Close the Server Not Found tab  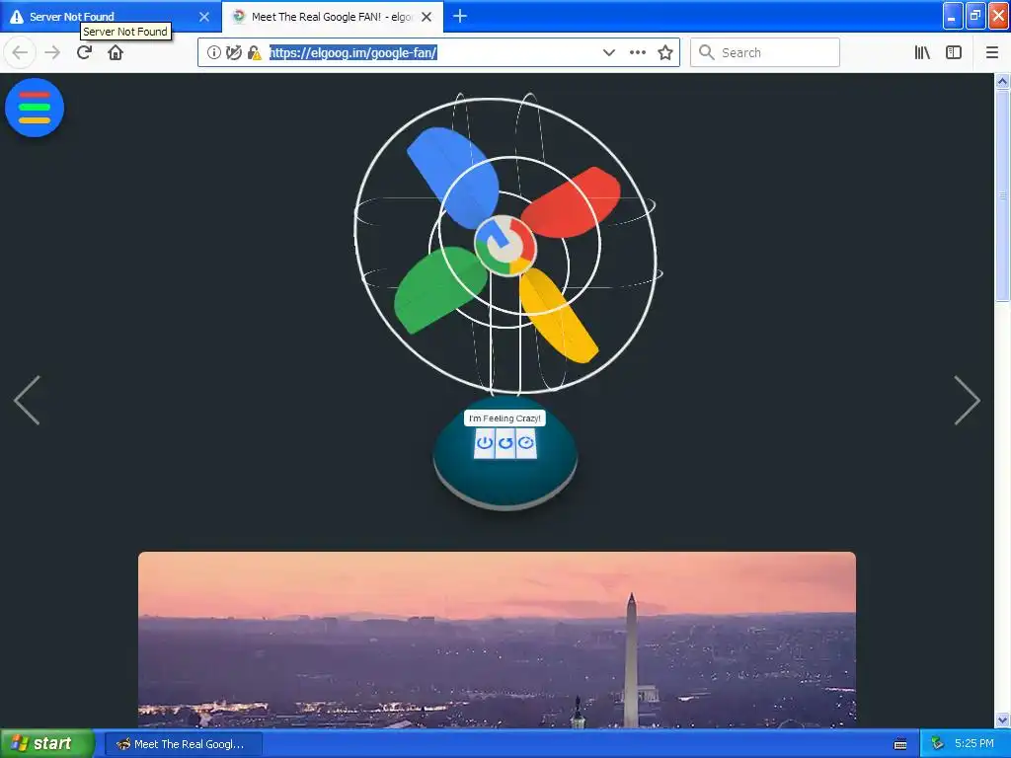[204, 17]
